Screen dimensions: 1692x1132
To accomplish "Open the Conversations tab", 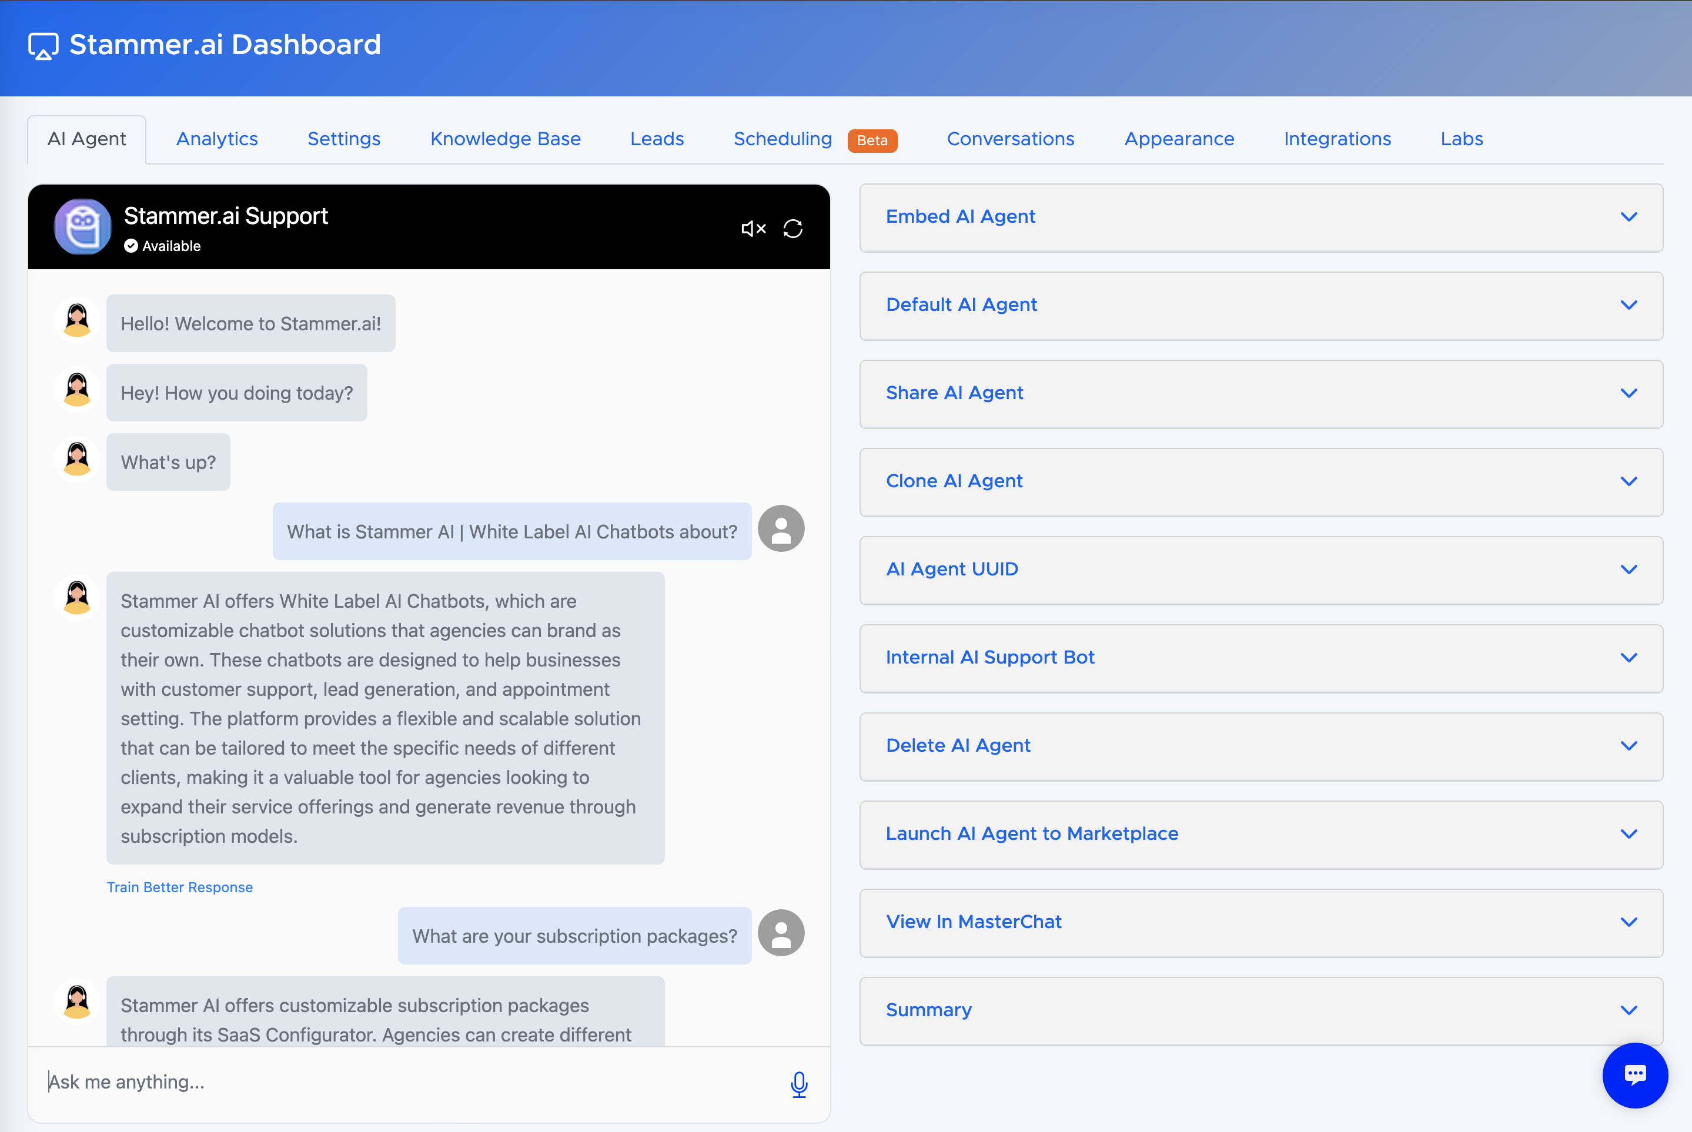I will tap(1010, 139).
